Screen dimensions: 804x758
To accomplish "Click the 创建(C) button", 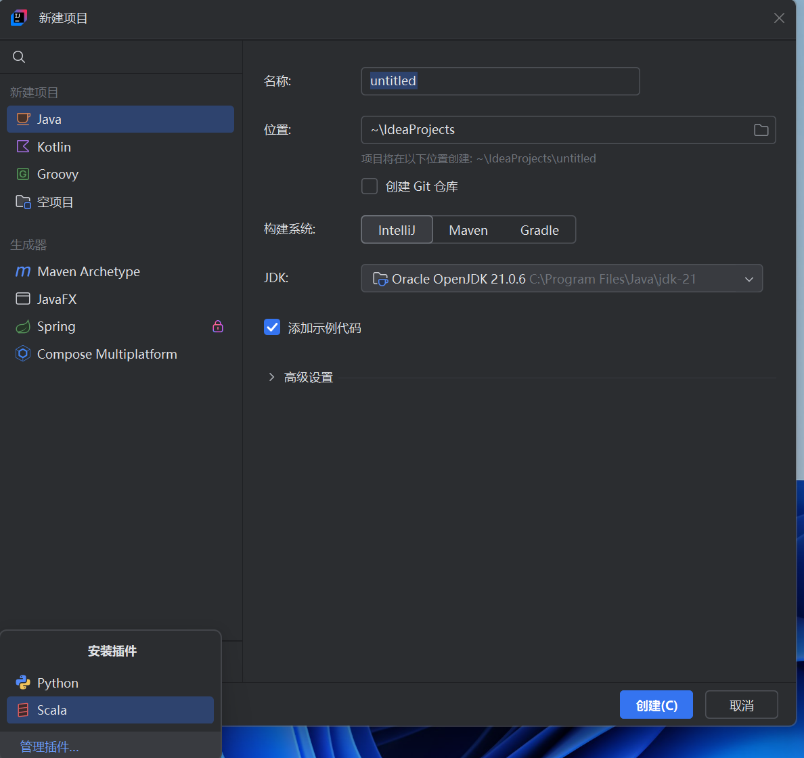I will (x=656, y=705).
